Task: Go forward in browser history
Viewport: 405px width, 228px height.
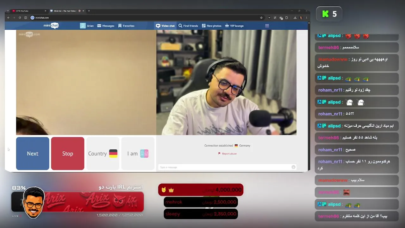Action: [14, 18]
